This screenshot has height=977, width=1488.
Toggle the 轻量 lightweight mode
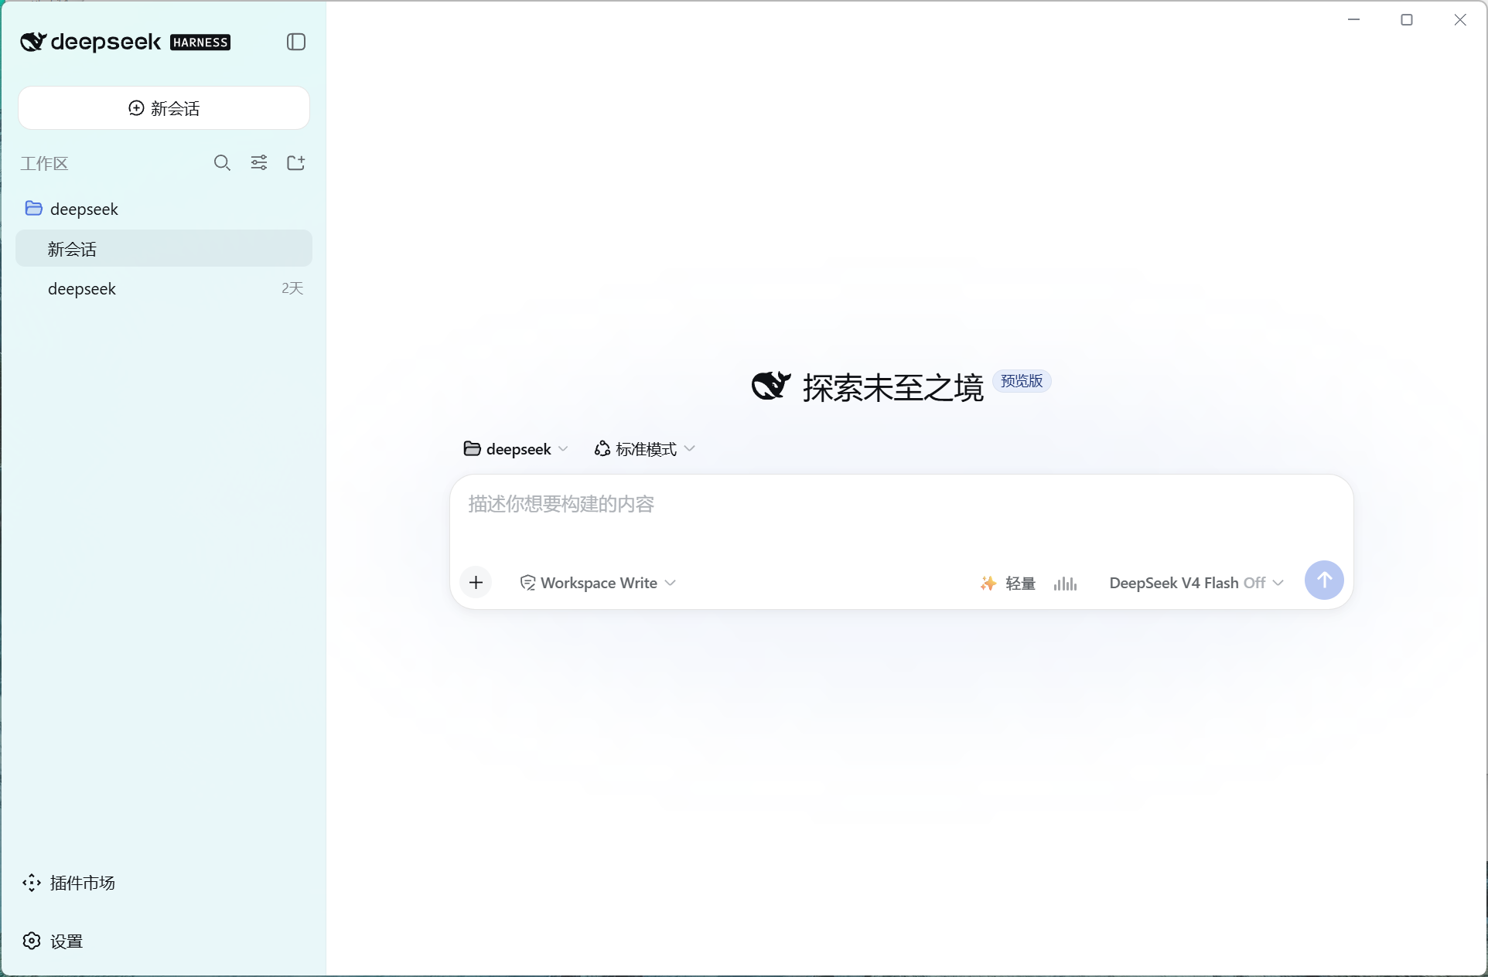coord(1008,583)
